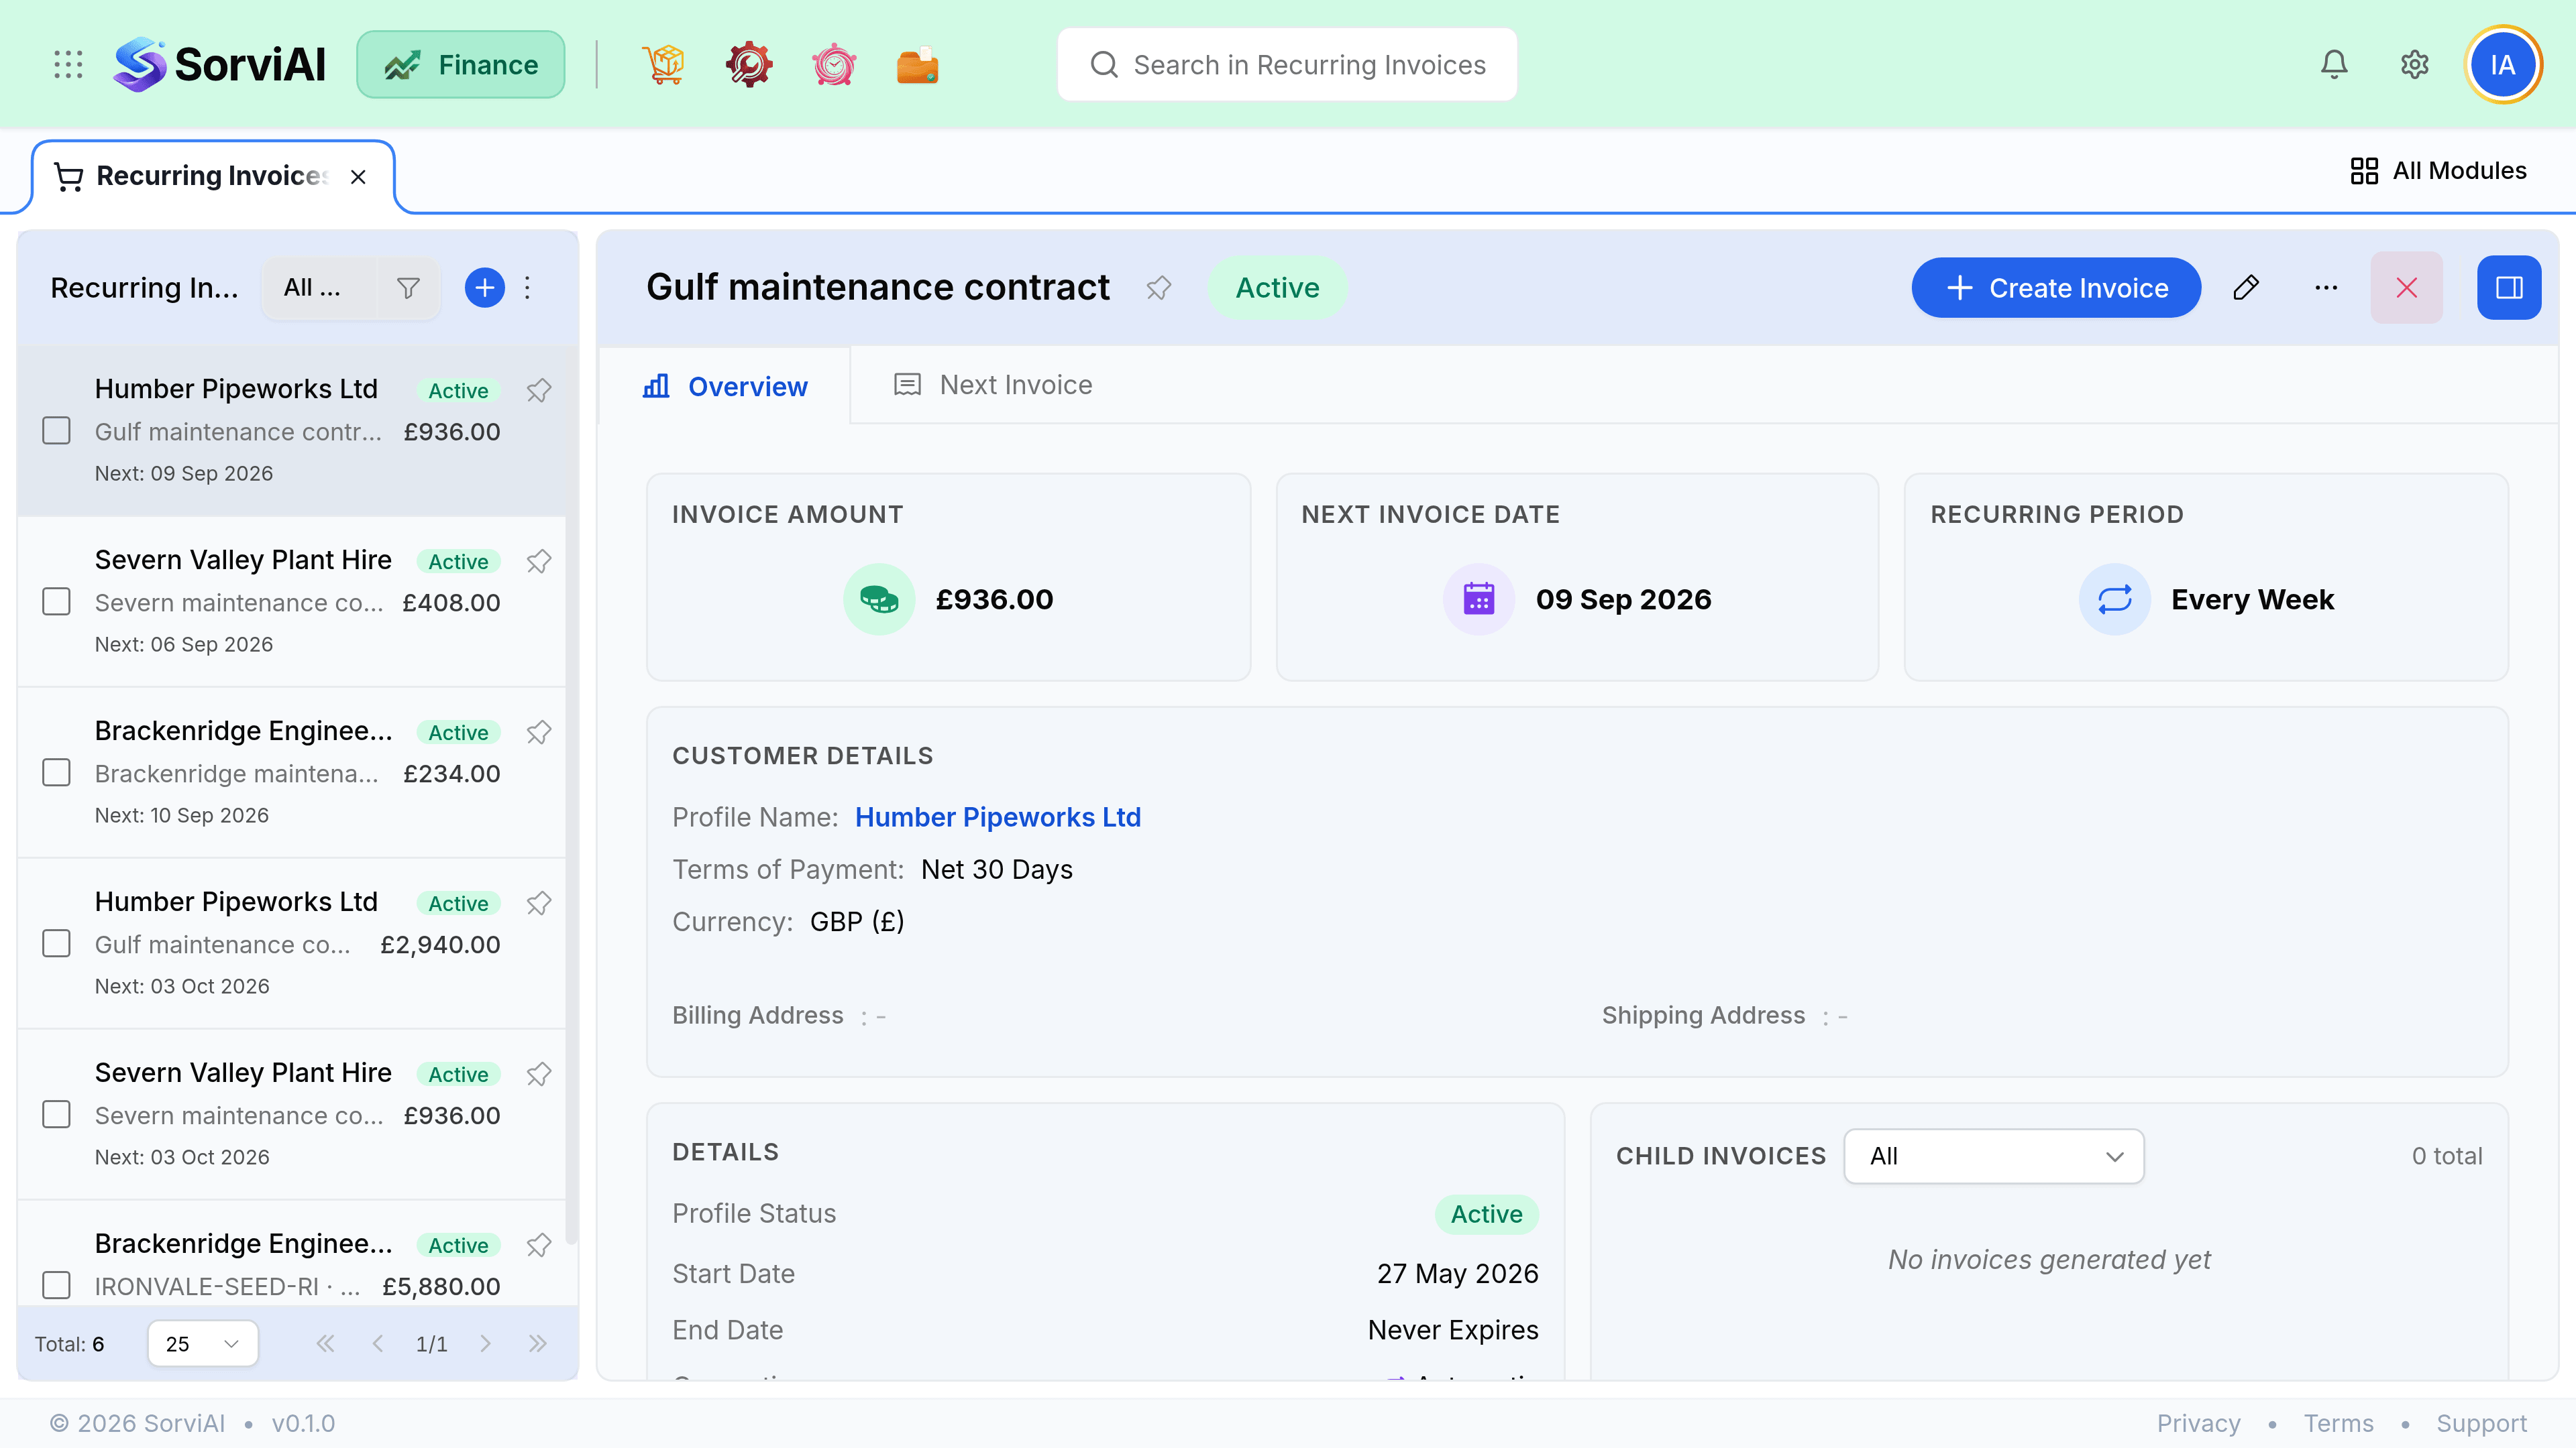2576x1448 pixels.
Task: Check the Humber Pipeworks £936.00 checkbox
Action: point(56,430)
